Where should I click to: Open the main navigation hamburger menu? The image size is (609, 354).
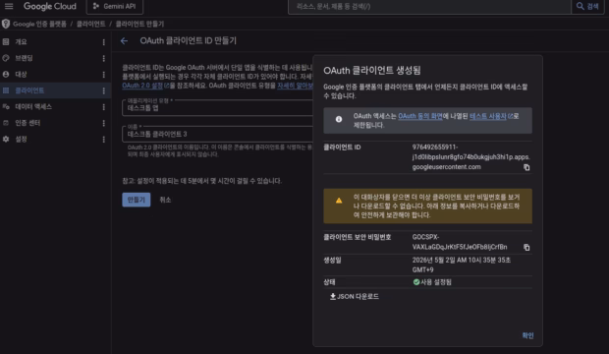pyautogui.click(x=9, y=6)
